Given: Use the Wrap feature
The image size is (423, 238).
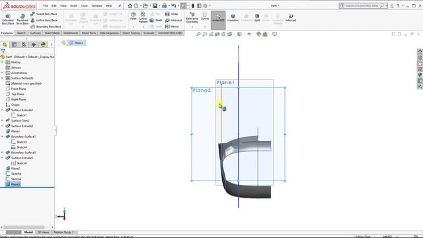Looking at the screenshot, I should 172,14.
